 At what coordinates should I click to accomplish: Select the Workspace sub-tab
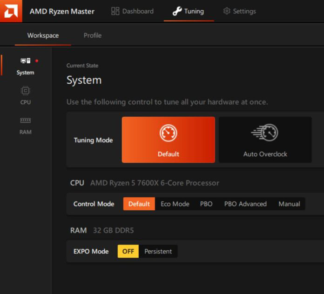pos(43,35)
